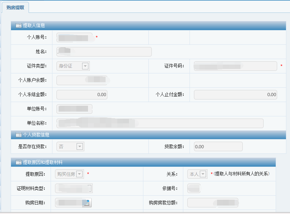The height and width of the screenshot is (214, 290).
Task: Click the 是否存在贷款: label
Action: click(32, 146)
